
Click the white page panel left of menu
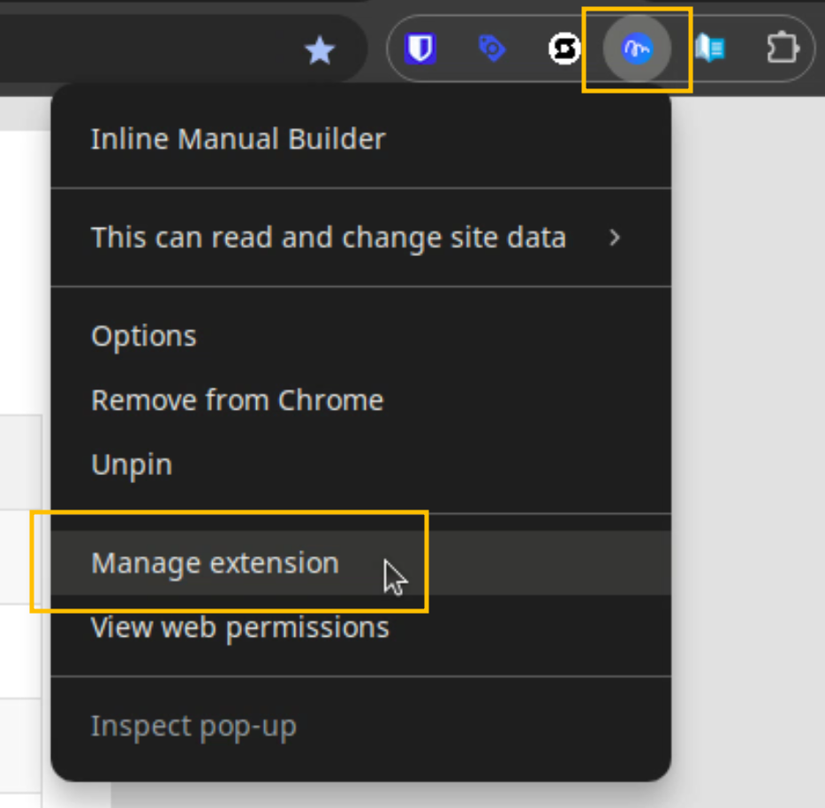(22, 265)
